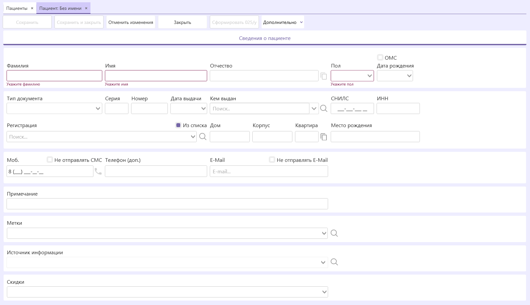Focus the Фамилия input field
This screenshot has height=305, width=530.
(54, 76)
